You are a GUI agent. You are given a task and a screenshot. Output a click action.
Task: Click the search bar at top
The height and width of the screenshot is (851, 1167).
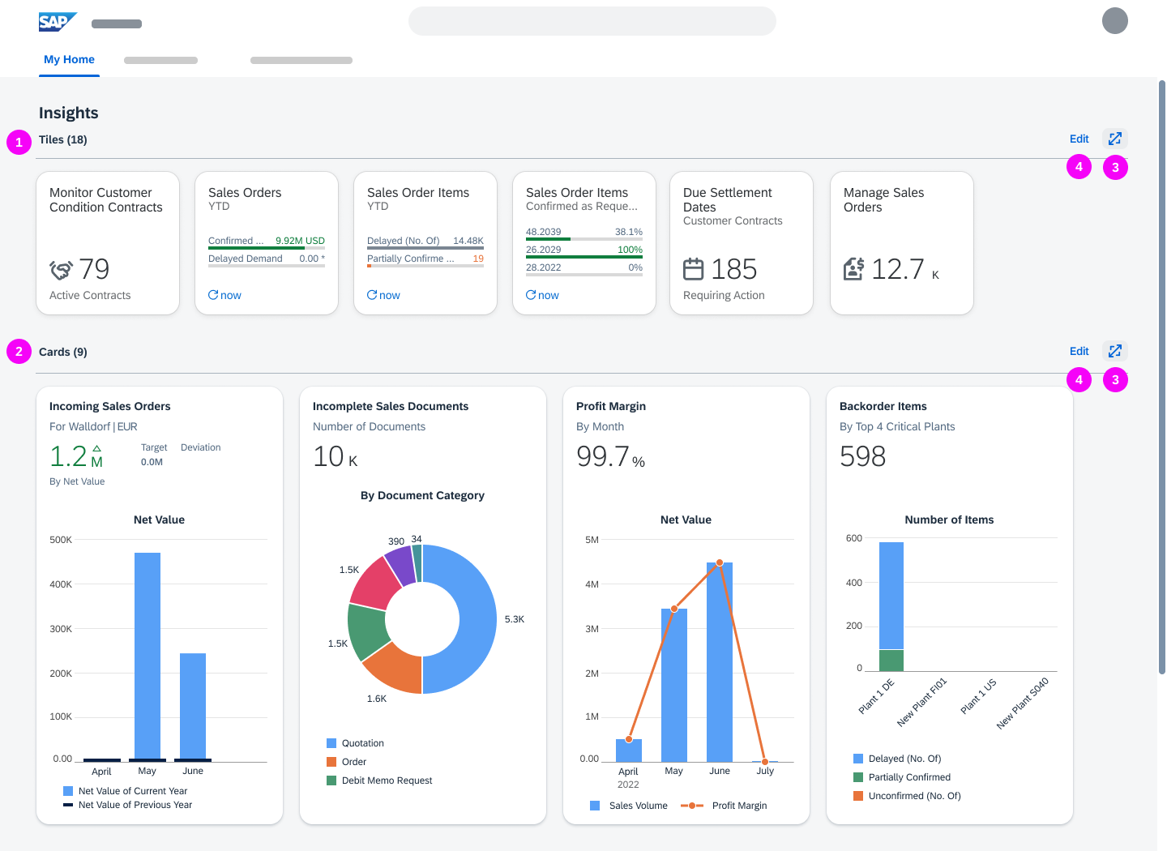(592, 21)
